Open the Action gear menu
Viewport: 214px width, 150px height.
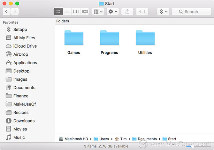click(113, 12)
